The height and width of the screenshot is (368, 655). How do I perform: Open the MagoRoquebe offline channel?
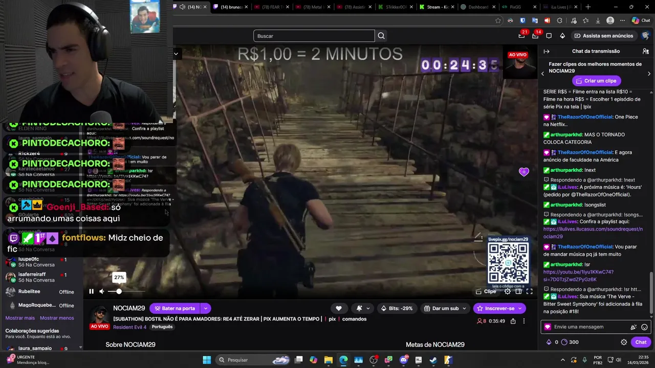[41, 305]
